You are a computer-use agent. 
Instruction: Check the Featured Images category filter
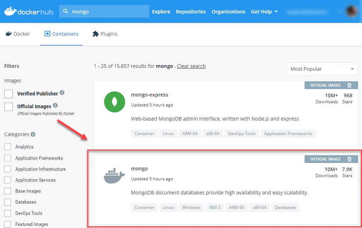pos(7,224)
